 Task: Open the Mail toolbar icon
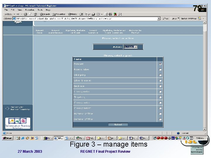coord(87,14)
